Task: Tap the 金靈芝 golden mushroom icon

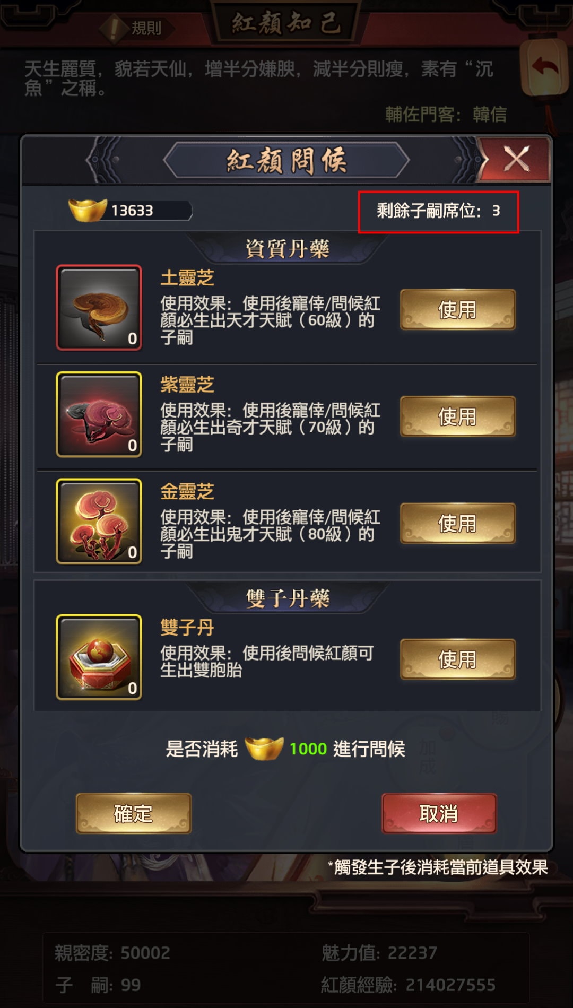Action: click(x=99, y=522)
